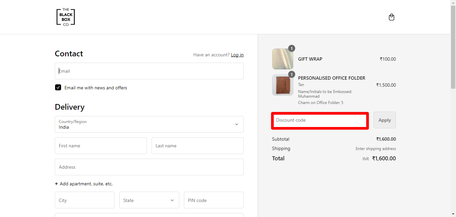The height and width of the screenshot is (217, 456).
Task: Click the PIN code field
Action: point(214,200)
